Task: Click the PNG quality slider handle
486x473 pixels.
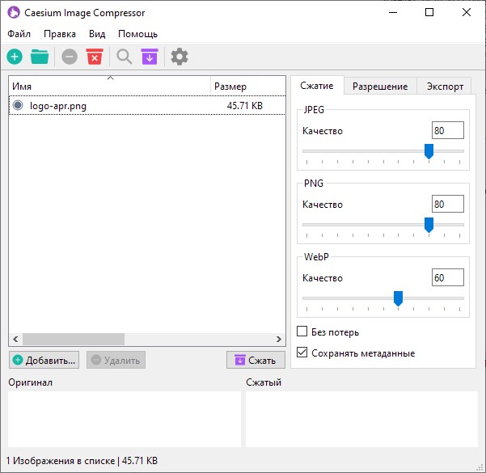Action: [x=429, y=225]
